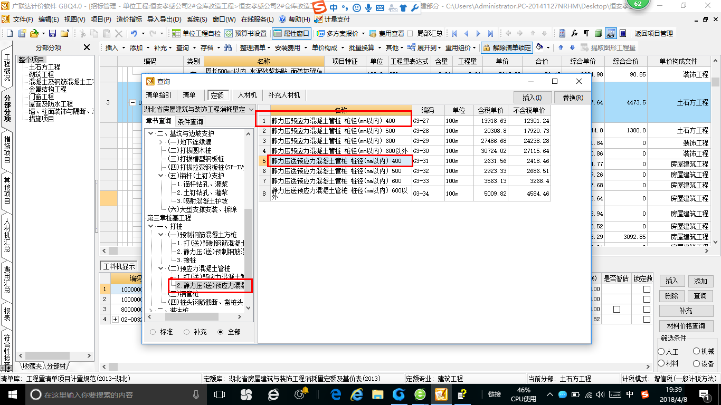Select row G3-31 静力压送预应力 400
The image size is (721, 405).
point(404,161)
